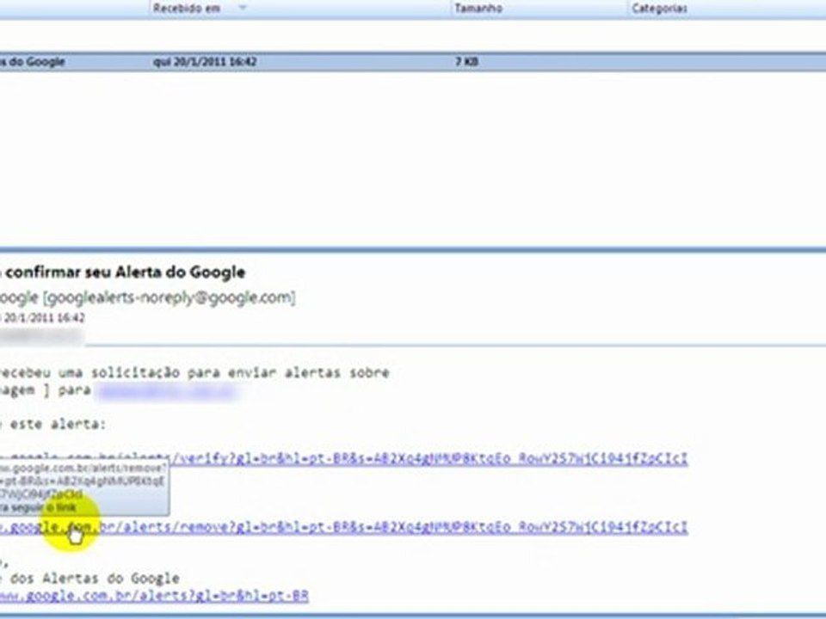
Task: Select the Google message dated 20/1/2011 16:42
Action: pos(413,62)
